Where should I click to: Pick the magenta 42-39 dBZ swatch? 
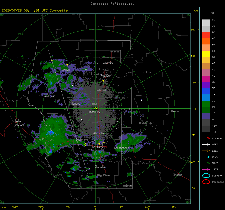tap(206, 79)
